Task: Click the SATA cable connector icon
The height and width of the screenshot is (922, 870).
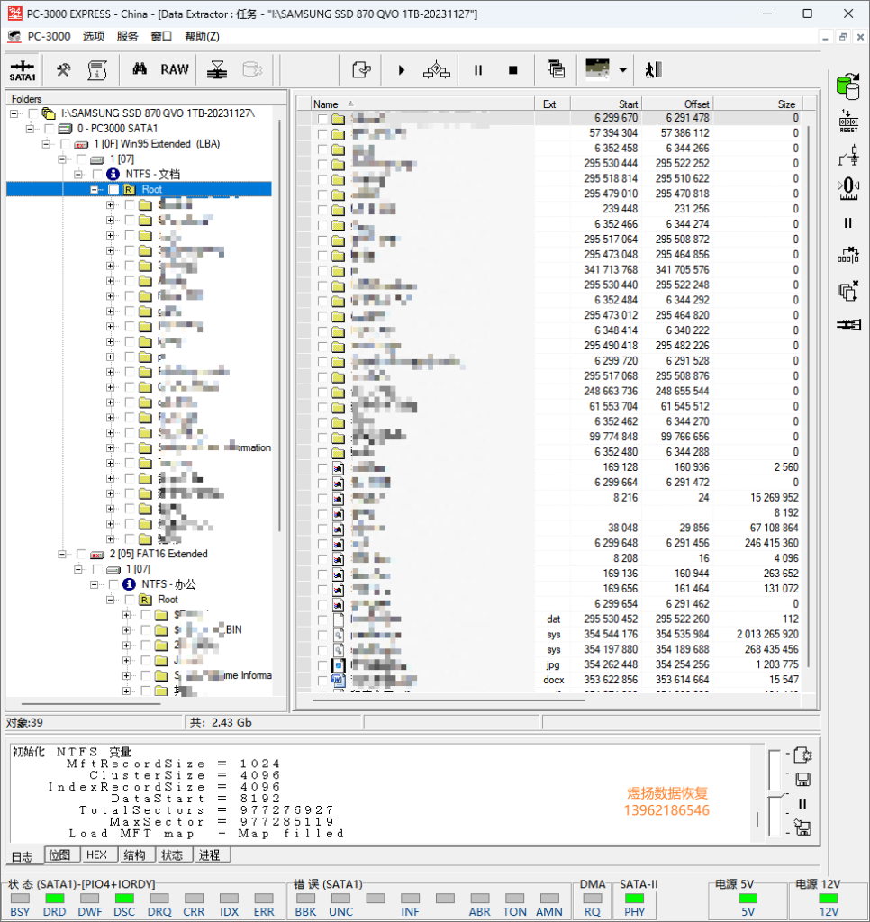Action: click(848, 324)
